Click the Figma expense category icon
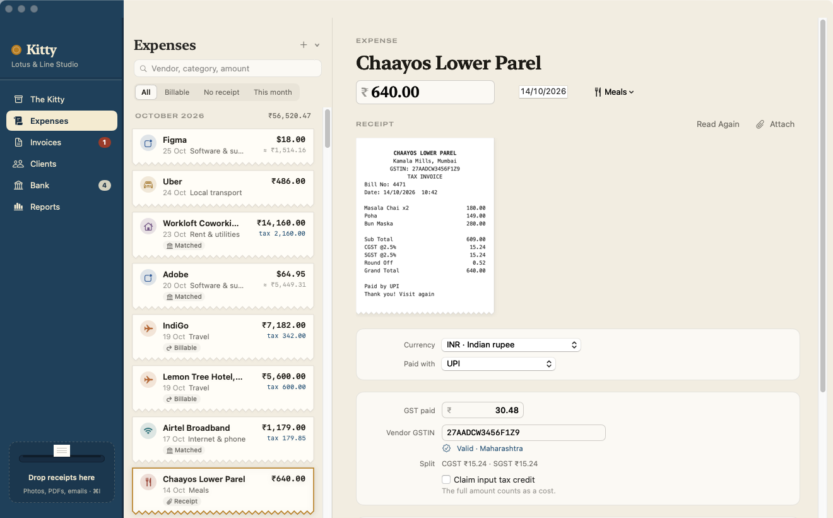This screenshot has height=518, width=833. point(148,143)
